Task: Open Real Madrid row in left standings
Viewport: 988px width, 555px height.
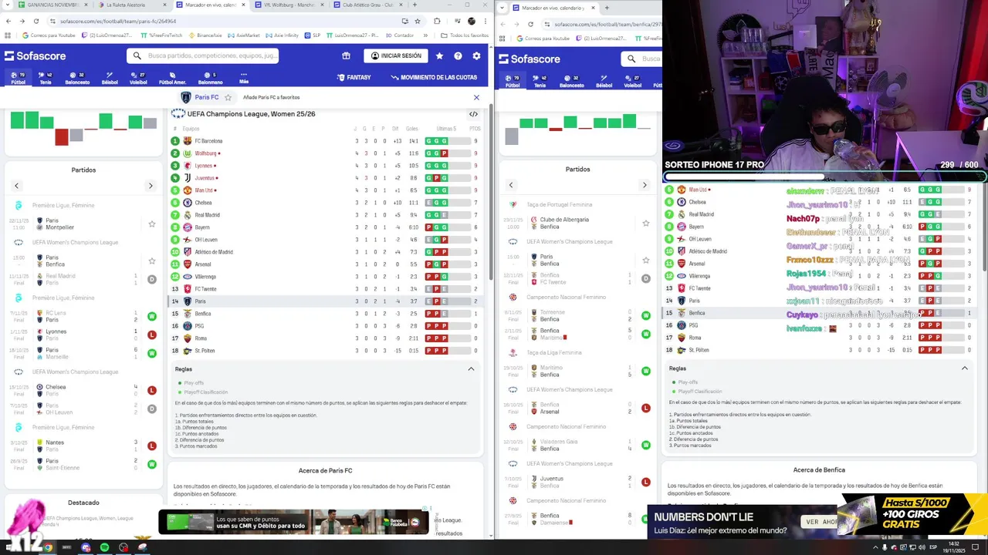Action: point(326,215)
